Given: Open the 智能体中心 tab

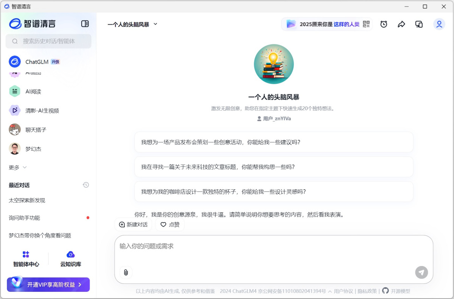Looking at the screenshot, I should click(x=26, y=259).
